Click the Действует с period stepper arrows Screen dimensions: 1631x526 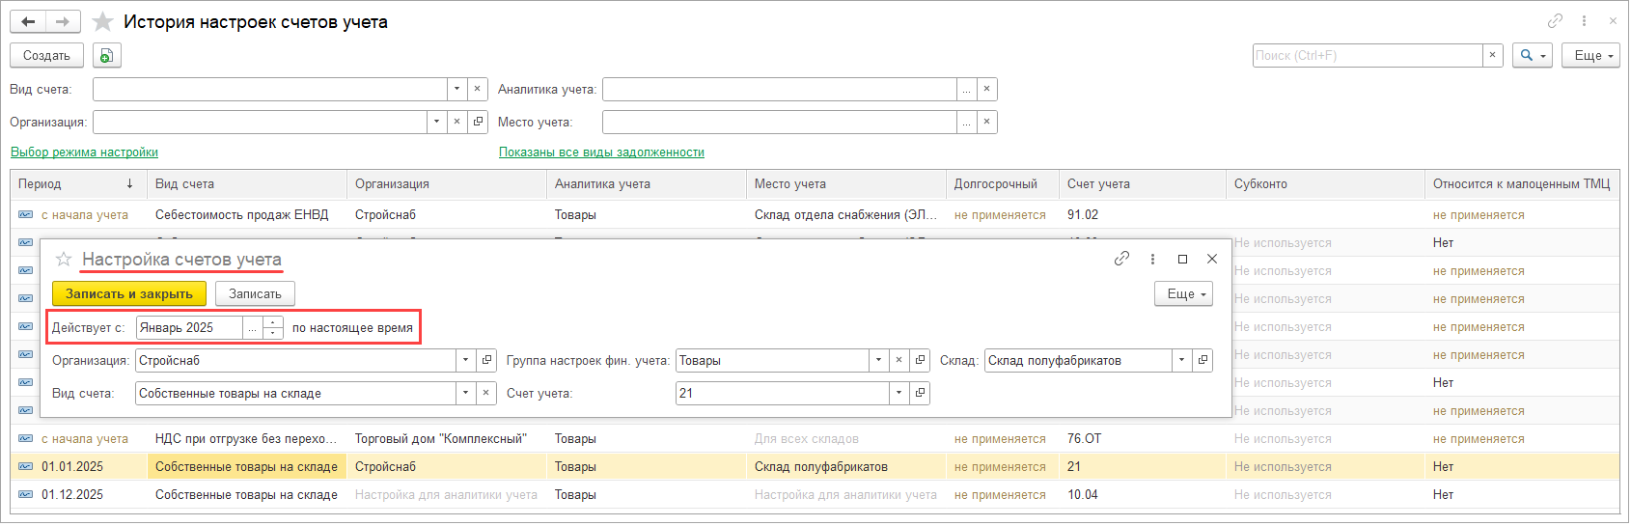(x=273, y=328)
